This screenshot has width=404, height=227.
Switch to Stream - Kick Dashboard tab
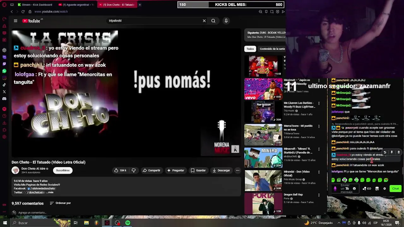(x=35, y=5)
